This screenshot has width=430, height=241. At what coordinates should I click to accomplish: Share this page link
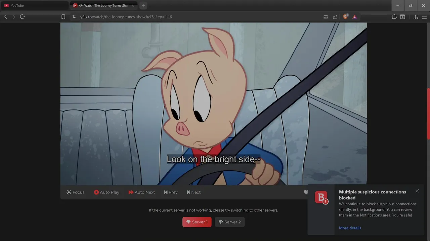[x=335, y=17]
